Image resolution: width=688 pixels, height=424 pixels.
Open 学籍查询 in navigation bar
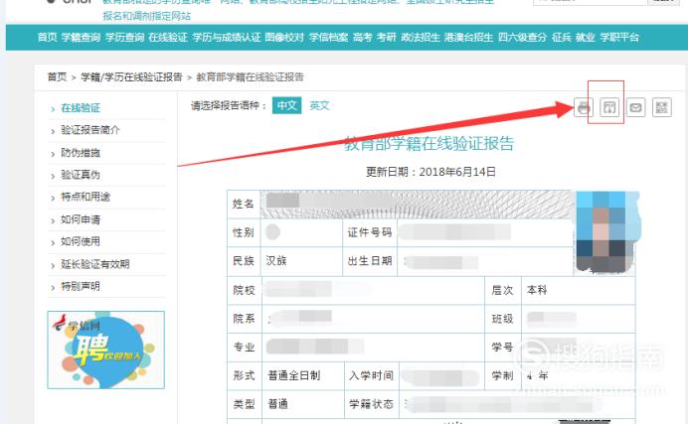(81, 37)
